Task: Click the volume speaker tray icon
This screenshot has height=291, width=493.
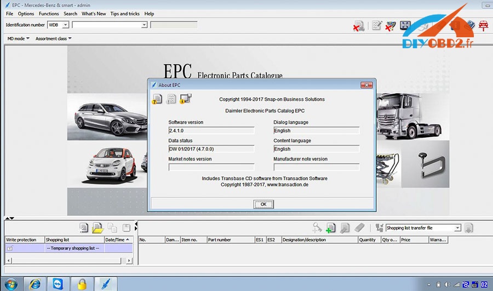Action: click(x=447, y=285)
